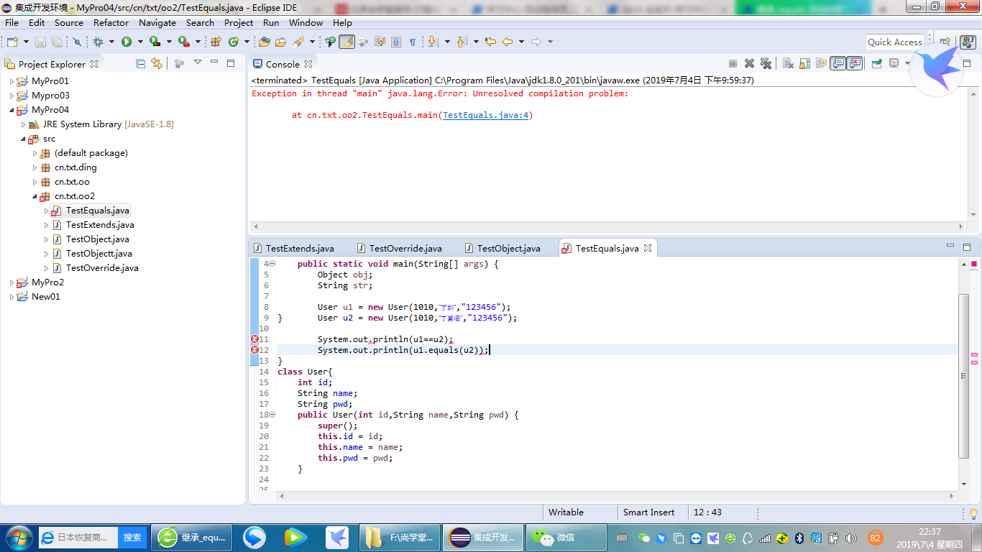Click the External Tools run icon
Viewport: 982px width, 552px height.
click(183, 42)
